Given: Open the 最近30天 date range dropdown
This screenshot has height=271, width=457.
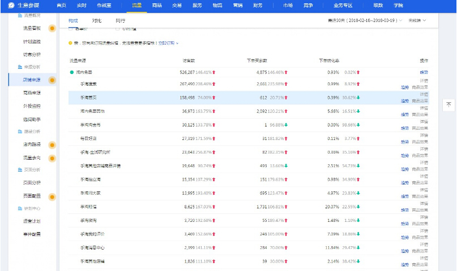Looking at the screenshot, I should 365,20.
